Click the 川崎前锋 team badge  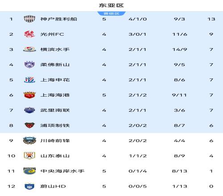pyautogui.click(x=29, y=141)
